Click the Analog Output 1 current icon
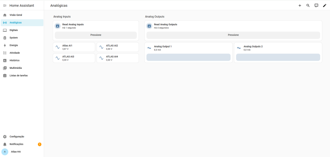The image size is (330, 157). pos(149,48)
